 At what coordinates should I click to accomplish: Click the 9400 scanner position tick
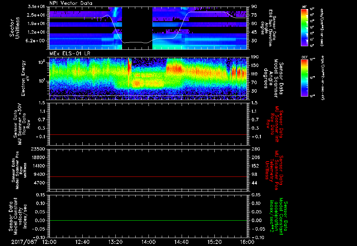point(39,174)
